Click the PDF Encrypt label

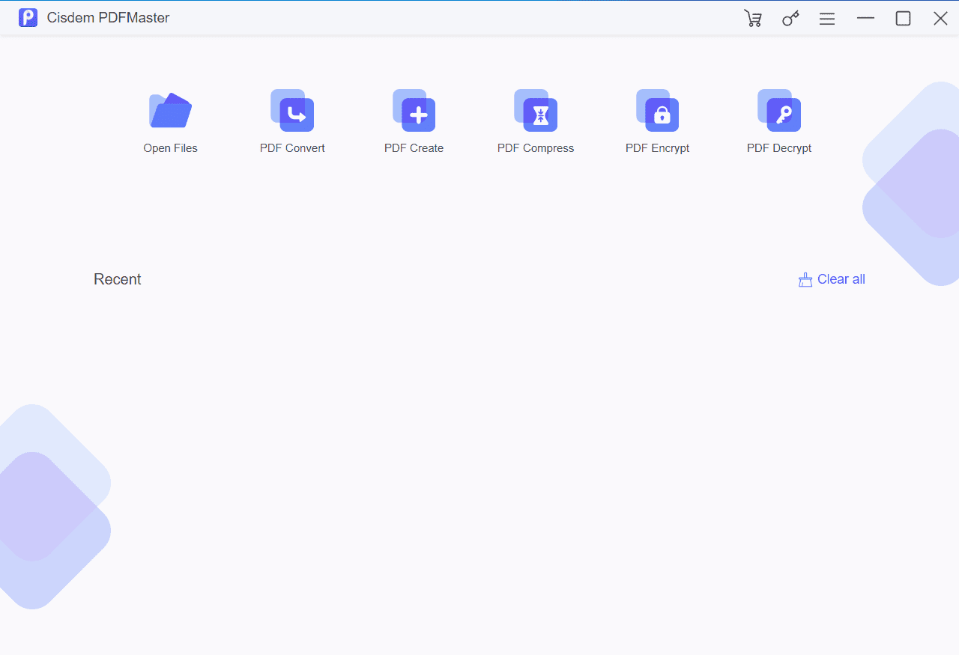pyautogui.click(x=657, y=148)
